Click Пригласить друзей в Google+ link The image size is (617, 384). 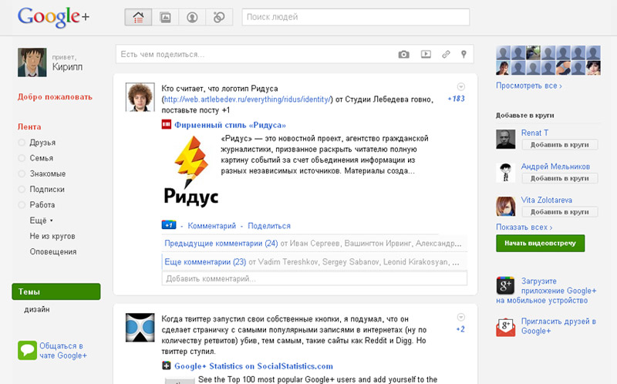(x=558, y=325)
